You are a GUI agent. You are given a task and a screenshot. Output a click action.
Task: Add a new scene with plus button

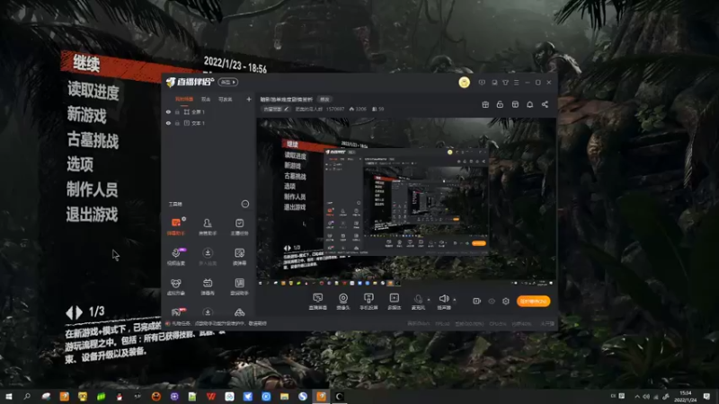click(x=249, y=99)
